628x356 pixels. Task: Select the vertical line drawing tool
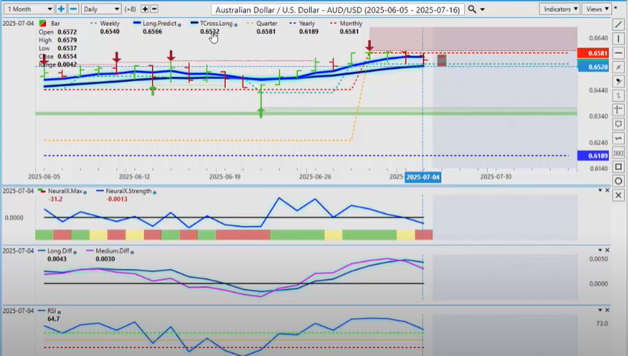[619, 38]
